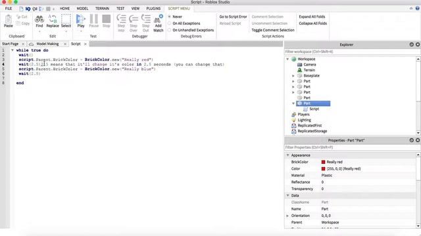421x236 pixels.
Task: Click the Step Out debugger icon
Action: click(x=146, y=19)
